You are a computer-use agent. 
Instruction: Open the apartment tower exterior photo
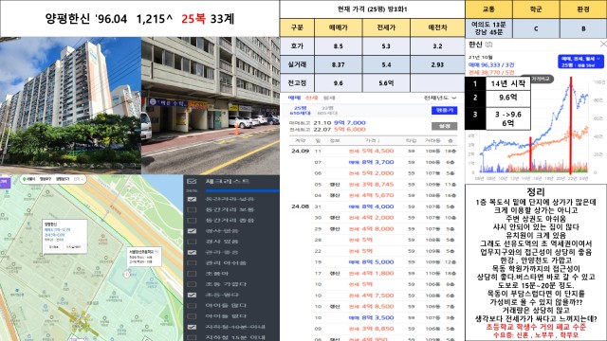[70, 105]
